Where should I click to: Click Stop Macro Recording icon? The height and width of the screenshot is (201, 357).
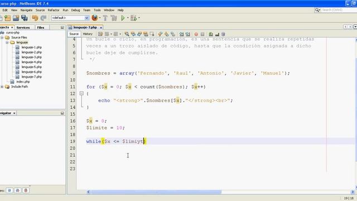coord(202,34)
